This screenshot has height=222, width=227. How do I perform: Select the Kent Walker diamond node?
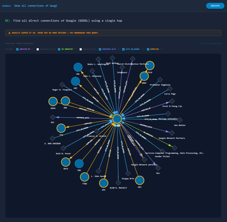[112, 58]
